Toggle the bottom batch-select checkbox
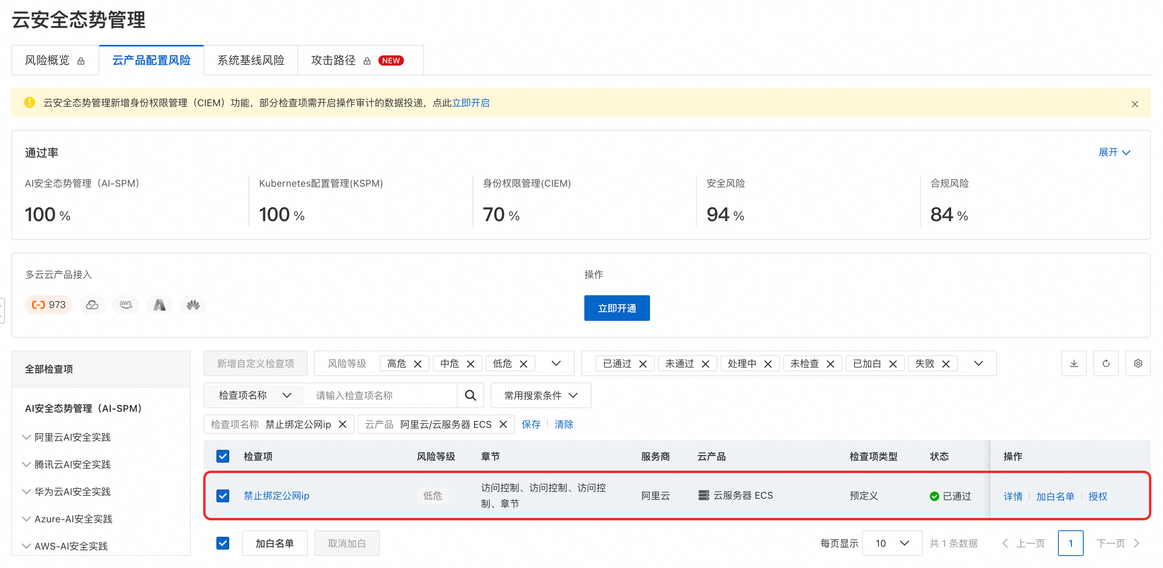Viewport: 1163px width, 568px height. tap(222, 543)
